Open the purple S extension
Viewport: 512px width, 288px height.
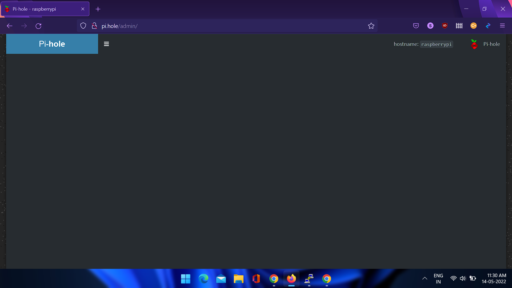[x=430, y=26]
